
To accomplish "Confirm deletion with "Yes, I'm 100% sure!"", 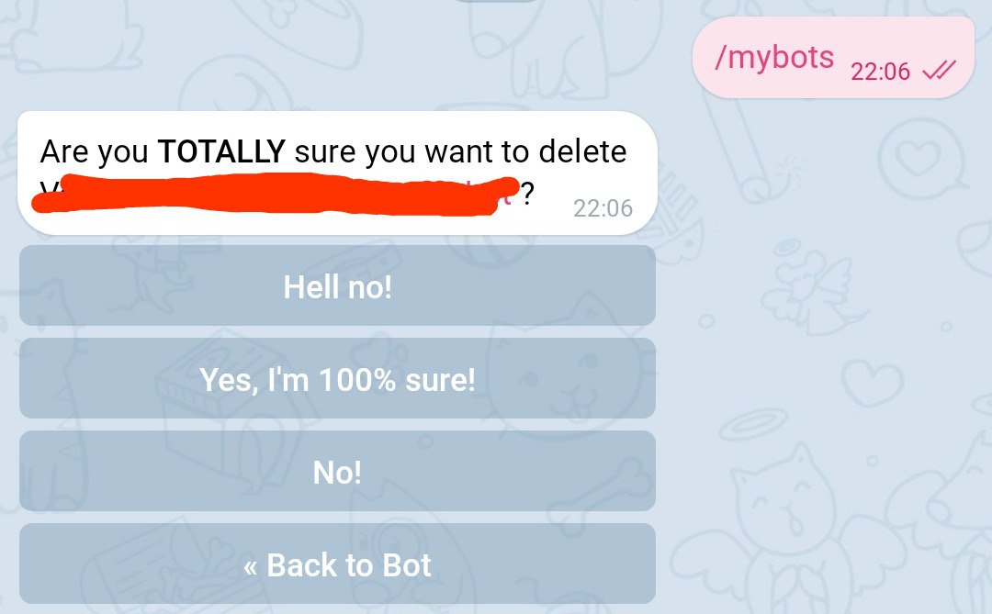I will point(337,378).
